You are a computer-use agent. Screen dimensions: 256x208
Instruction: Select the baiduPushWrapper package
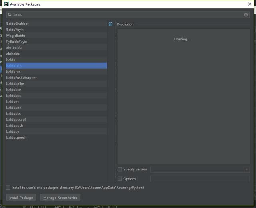(56, 78)
